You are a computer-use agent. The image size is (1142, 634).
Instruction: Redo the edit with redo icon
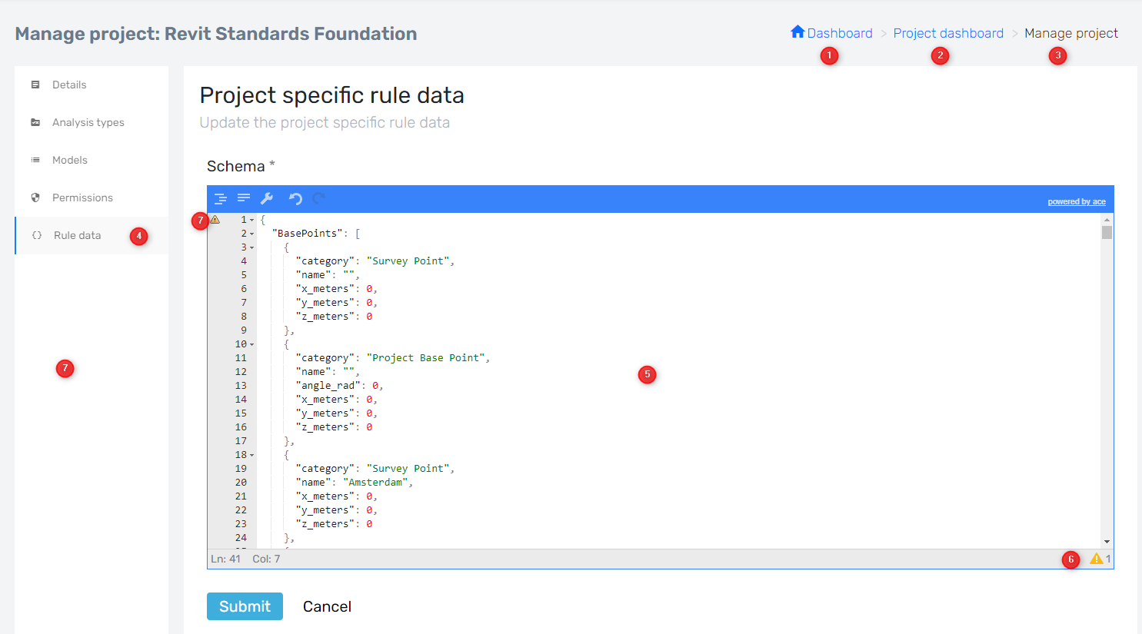(318, 198)
